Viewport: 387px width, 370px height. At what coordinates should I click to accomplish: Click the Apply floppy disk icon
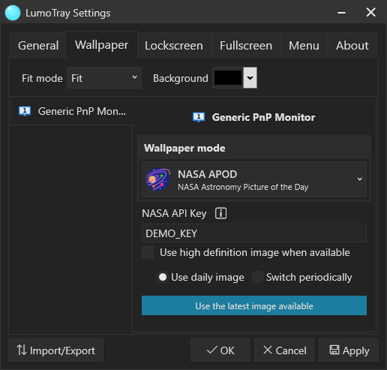334,350
